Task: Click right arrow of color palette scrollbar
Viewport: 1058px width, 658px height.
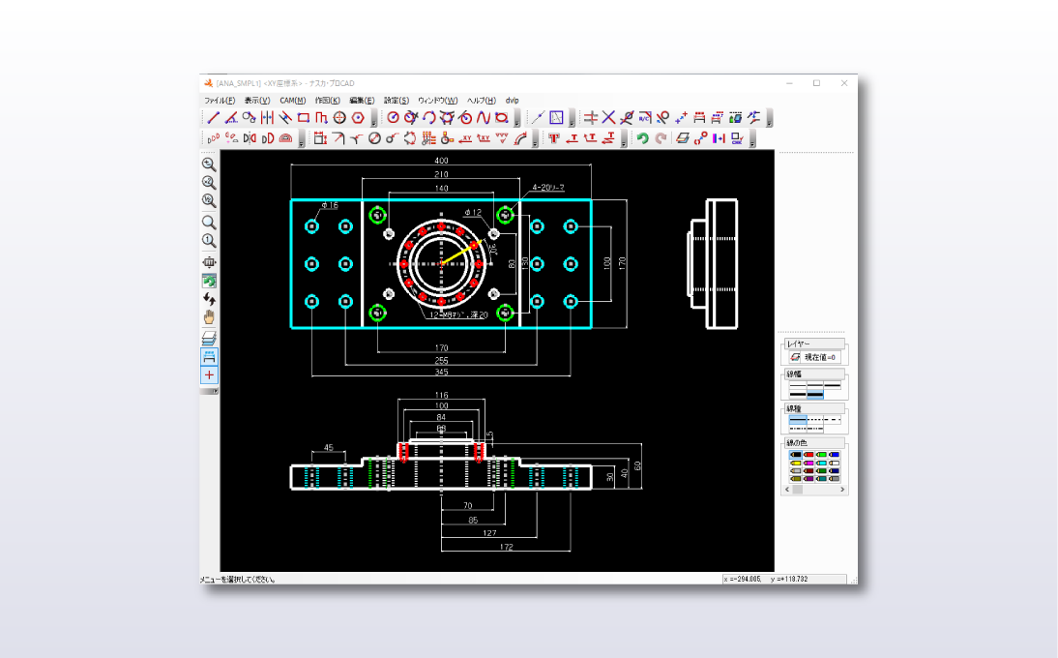Action: pyautogui.click(x=842, y=490)
